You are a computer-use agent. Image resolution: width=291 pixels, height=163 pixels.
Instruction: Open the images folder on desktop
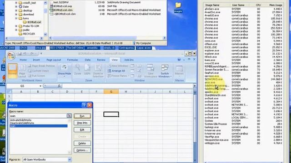[178, 7]
